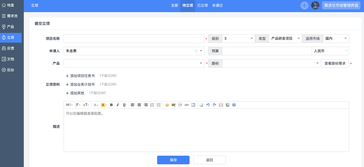Image resolution: width=364 pixels, height=167 pixels.
Task: Open the text background color picker
Action: 104,105
